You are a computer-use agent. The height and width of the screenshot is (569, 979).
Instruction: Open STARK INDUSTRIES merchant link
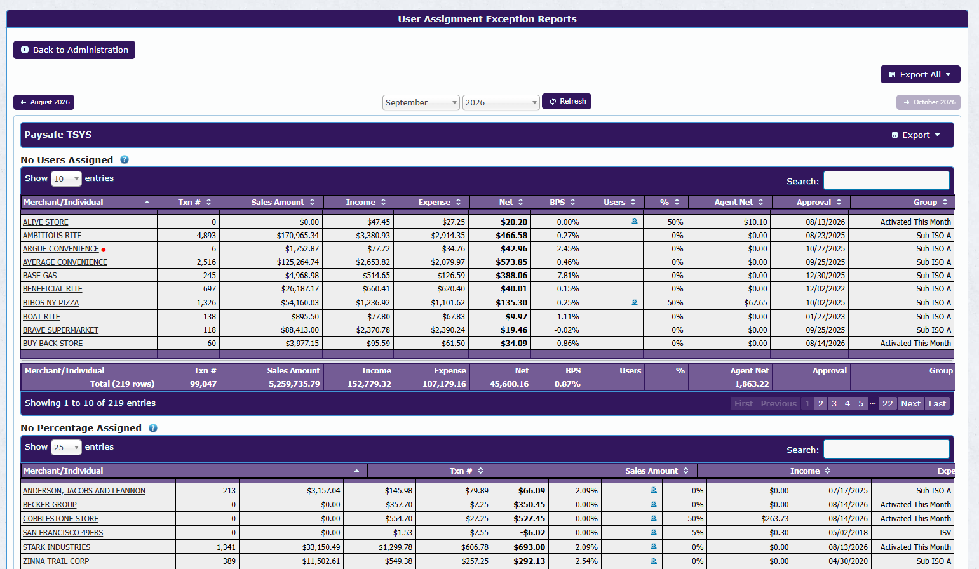pyautogui.click(x=57, y=547)
